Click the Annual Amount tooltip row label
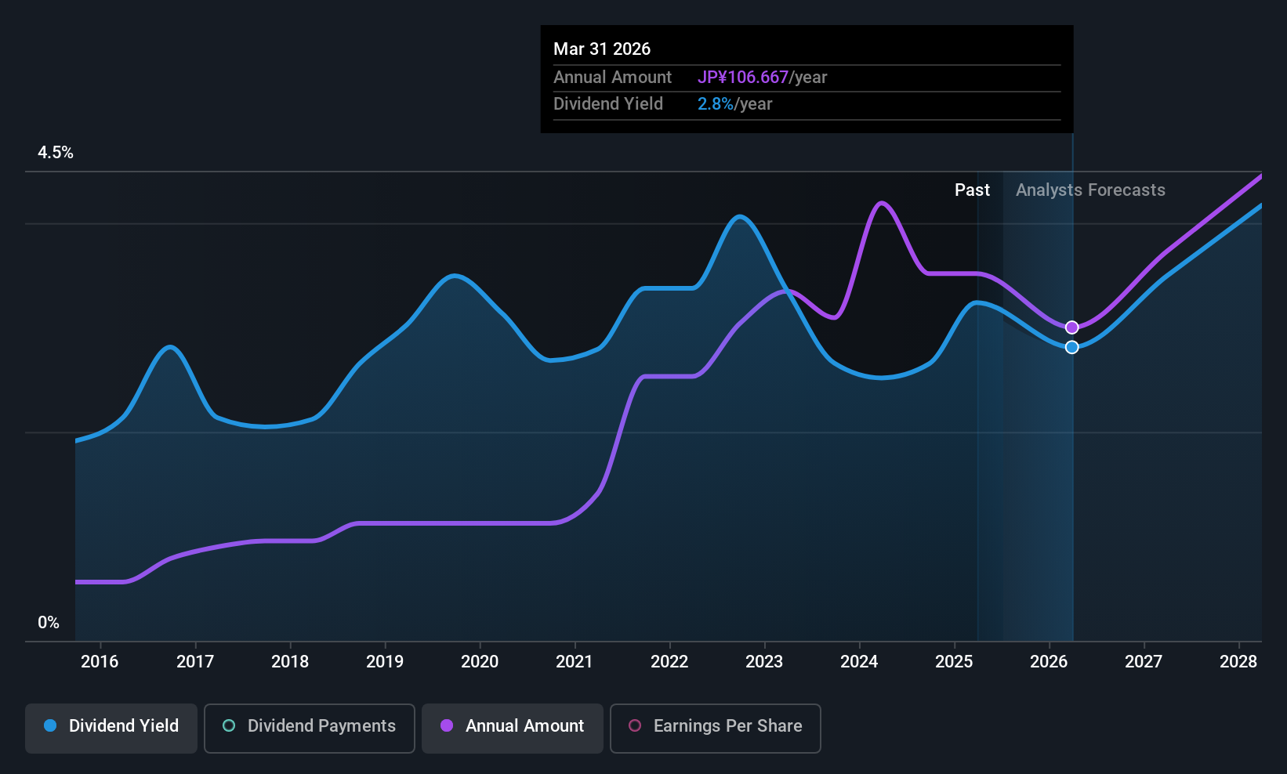 (x=612, y=78)
